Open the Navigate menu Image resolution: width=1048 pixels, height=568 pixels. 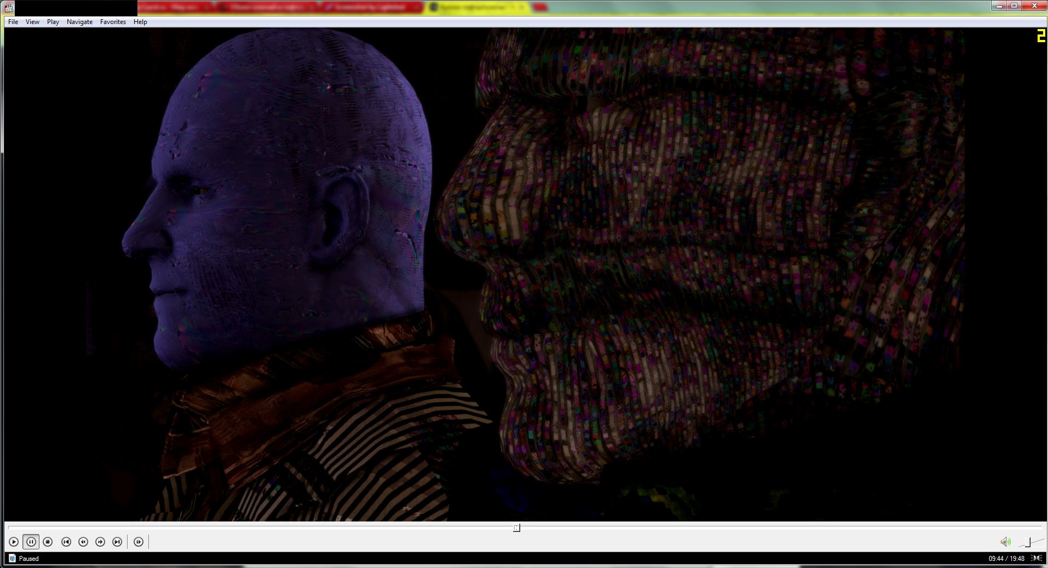point(79,22)
